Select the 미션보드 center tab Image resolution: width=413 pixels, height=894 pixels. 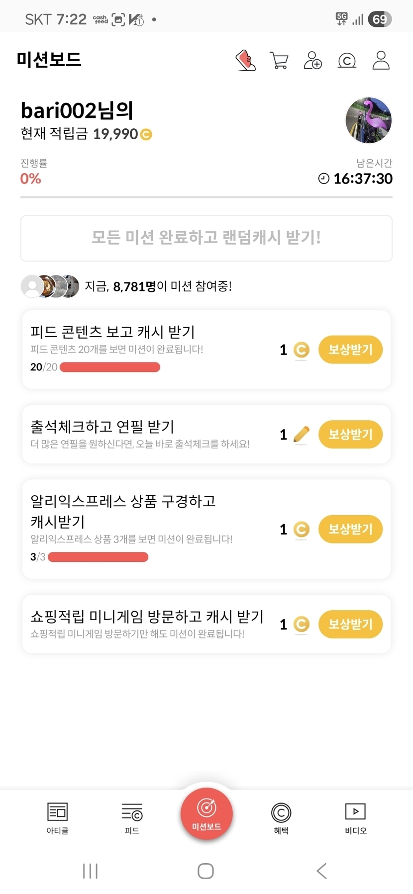[206, 814]
